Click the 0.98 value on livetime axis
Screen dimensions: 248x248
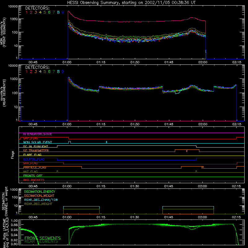click(14, 225)
